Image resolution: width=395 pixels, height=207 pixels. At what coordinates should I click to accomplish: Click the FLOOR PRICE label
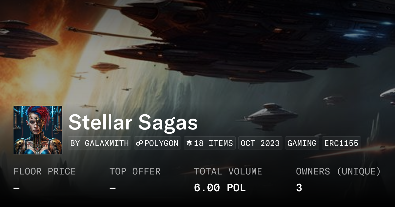coord(44,172)
